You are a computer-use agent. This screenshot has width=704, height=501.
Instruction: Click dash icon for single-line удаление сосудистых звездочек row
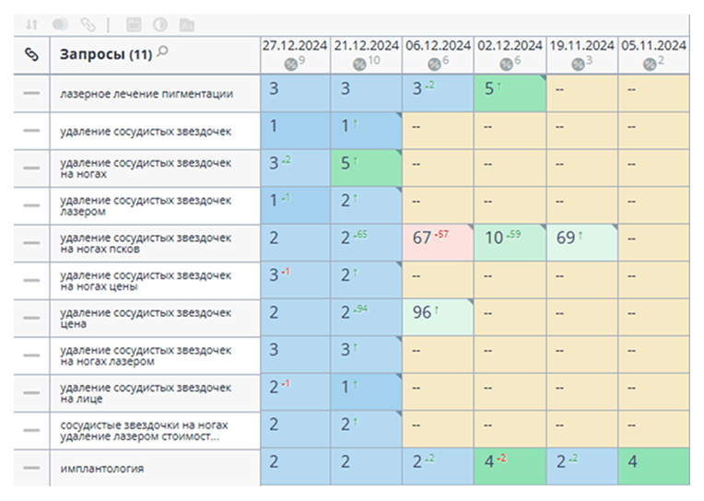point(31,131)
